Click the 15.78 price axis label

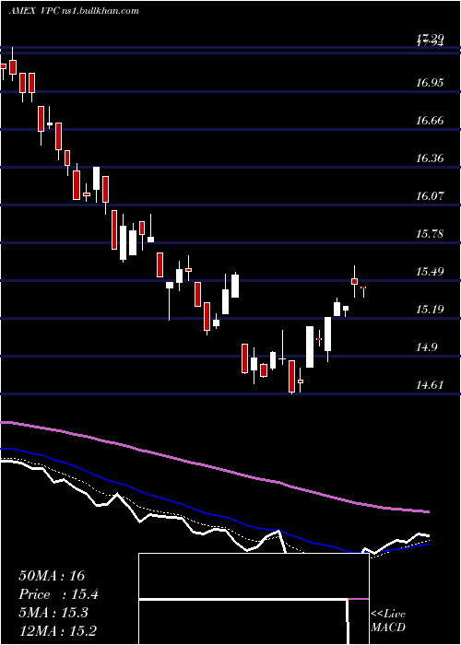(430, 234)
